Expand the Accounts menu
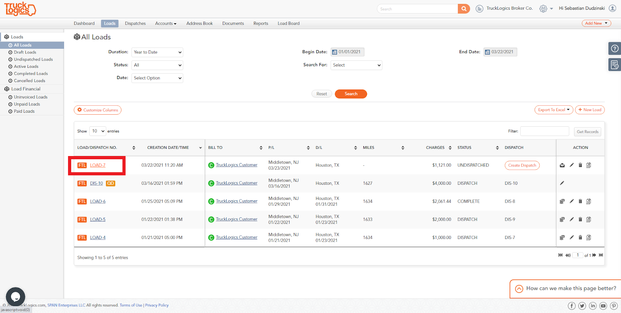Image resolution: width=621 pixels, height=313 pixels. [x=166, y=24]
